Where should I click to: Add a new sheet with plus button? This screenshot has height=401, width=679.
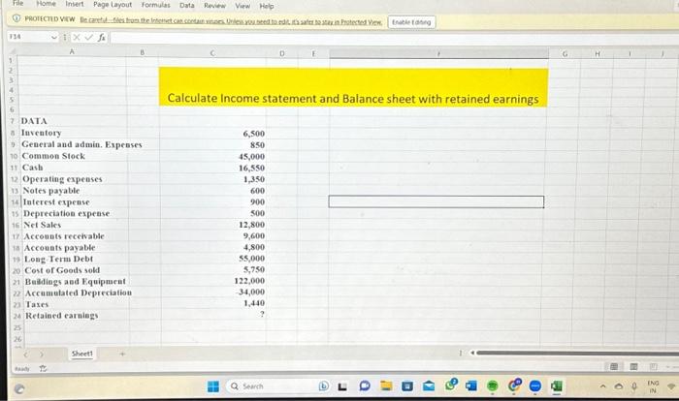(122, 355)
